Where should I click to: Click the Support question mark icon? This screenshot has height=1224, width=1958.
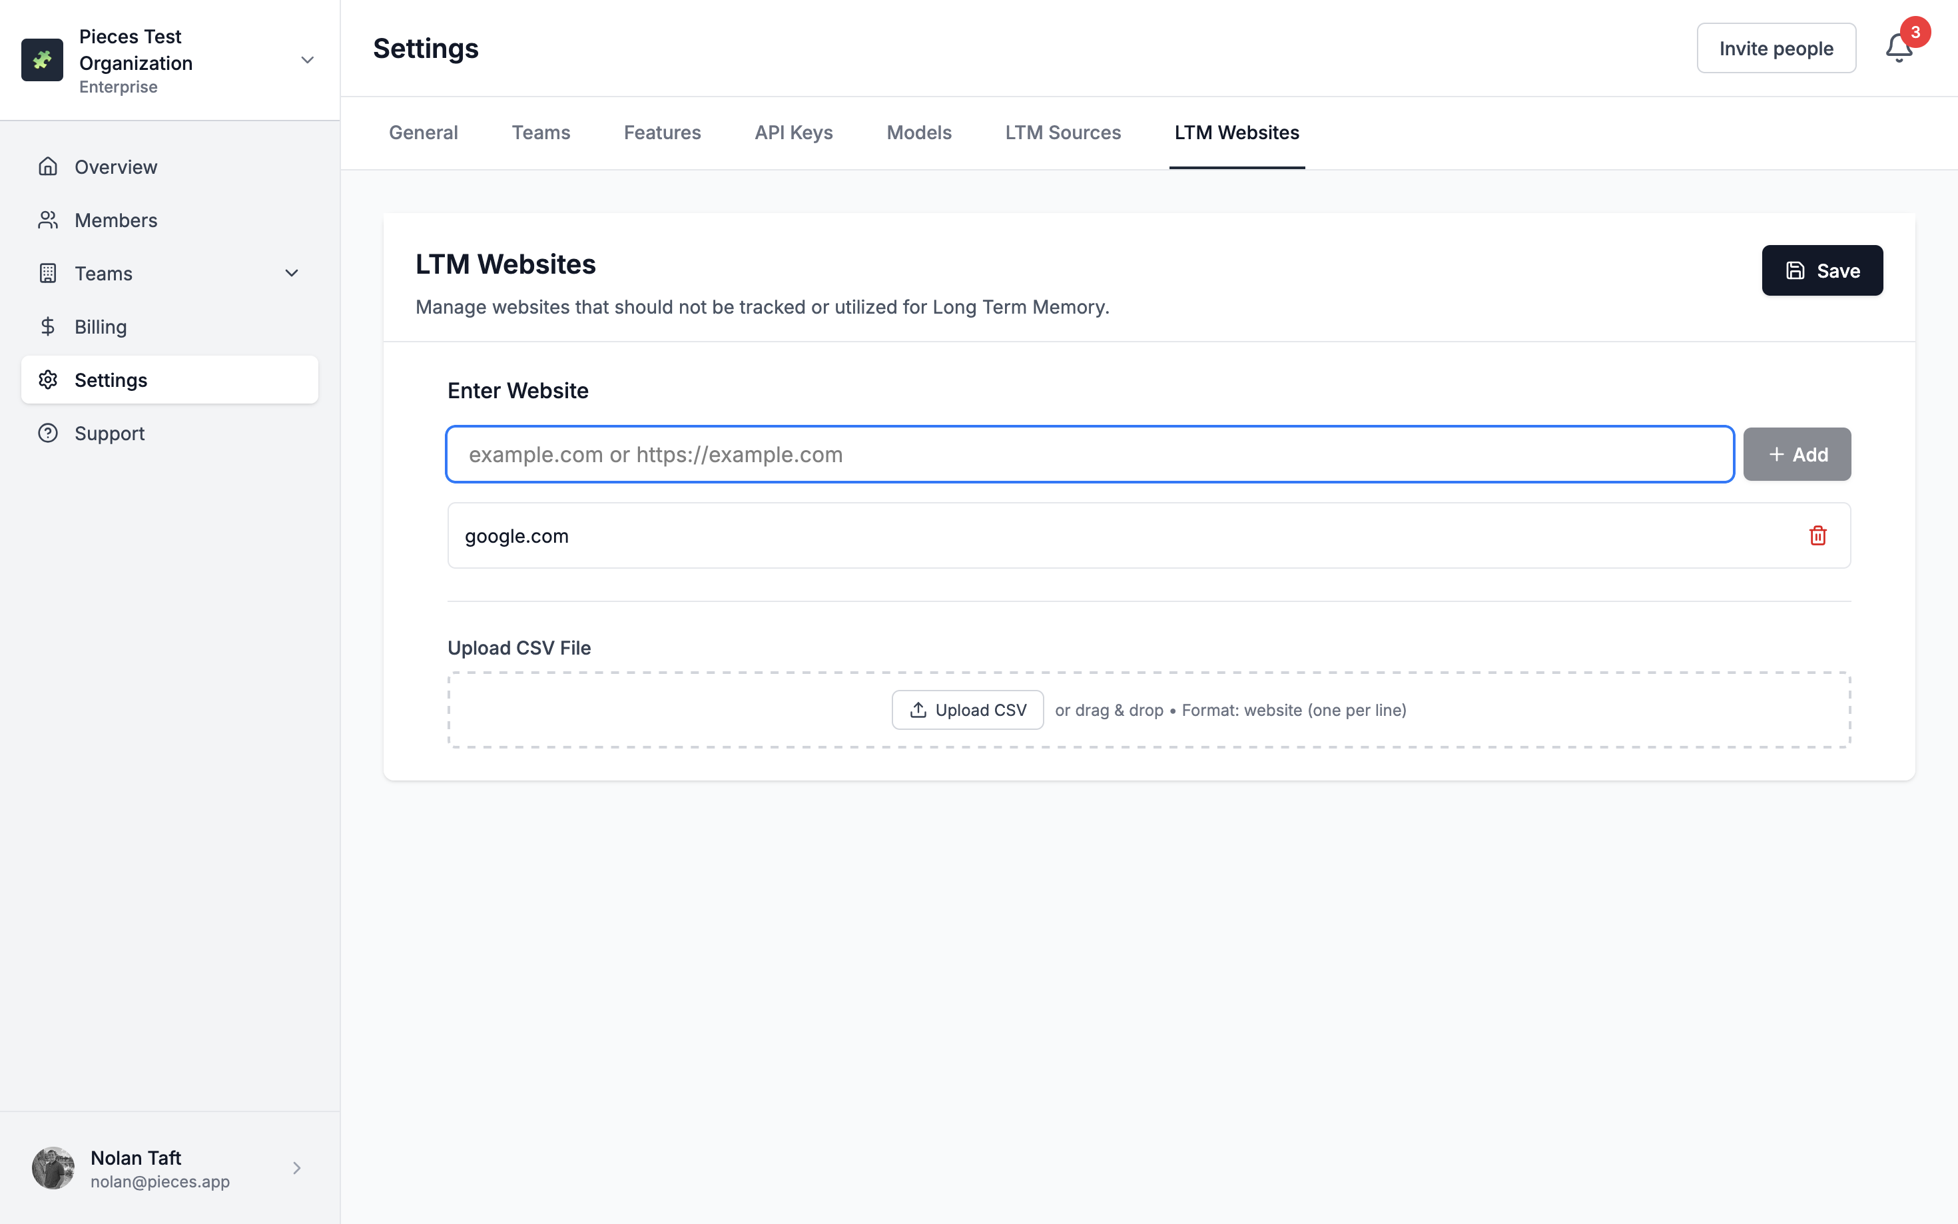[x=48, y=433]
